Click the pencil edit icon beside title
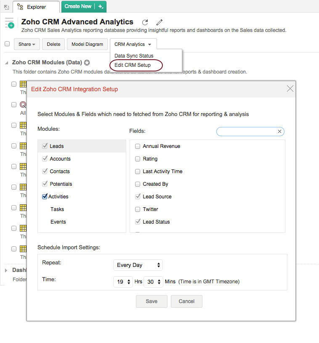 click(159, 22)
